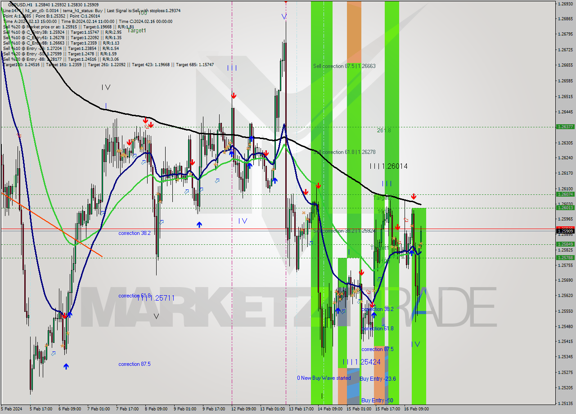Select the 'Sell correction 61.8 | 1.26278' label
The image size is (576, 414).
click(344, 152)
